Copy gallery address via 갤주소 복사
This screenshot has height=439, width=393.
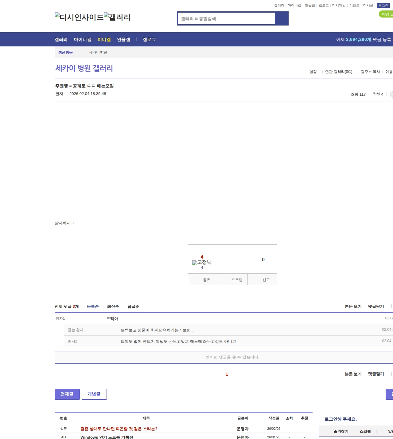pyautogui.click(x=370, y=72)
